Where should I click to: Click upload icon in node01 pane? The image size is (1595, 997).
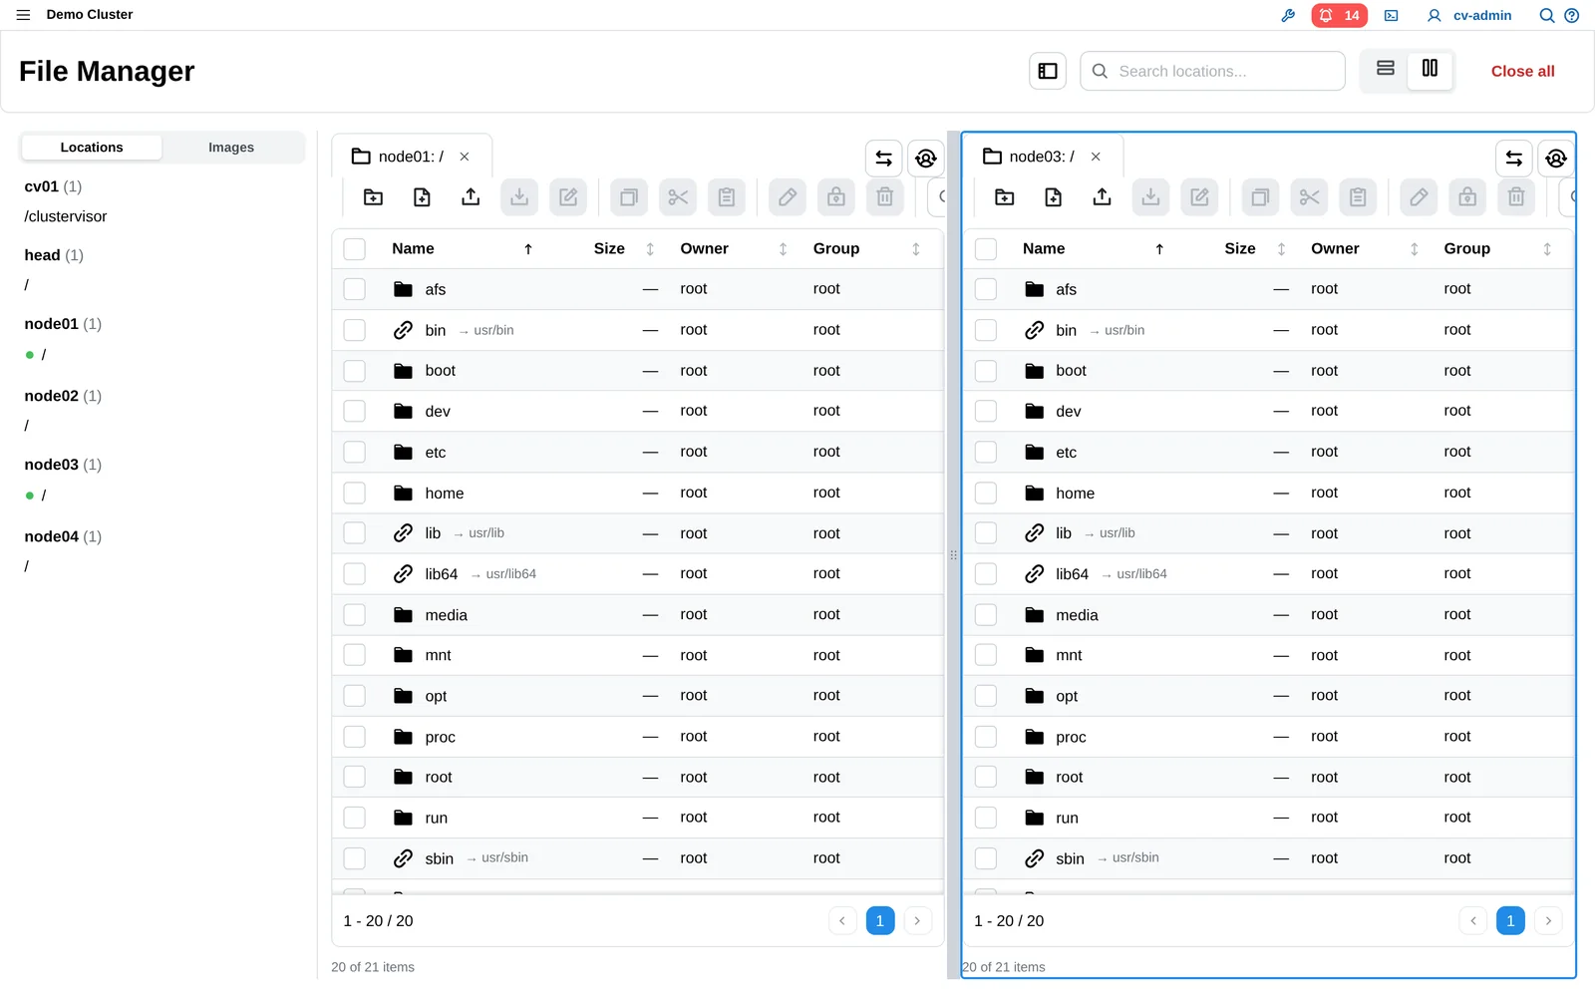[x=471, y=197]
